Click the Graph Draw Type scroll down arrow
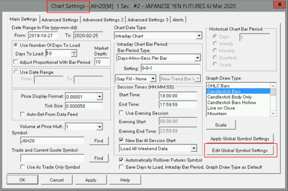 (273, 113)
